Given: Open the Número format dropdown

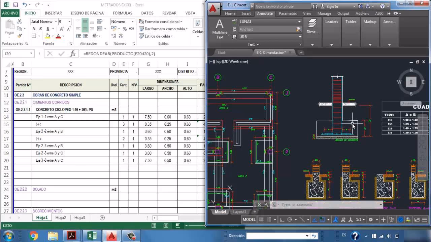Looking at the screenshot, I should 132,22.
